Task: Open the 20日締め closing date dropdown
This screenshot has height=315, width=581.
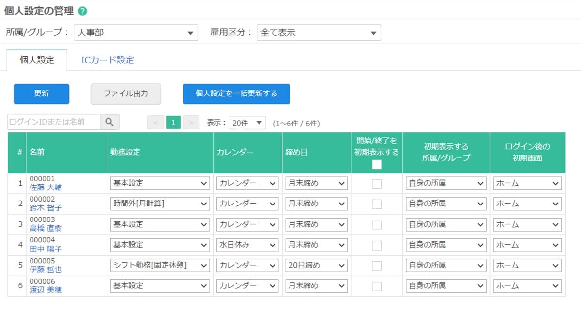Action: pyautogui.click(x=316, y=266)
